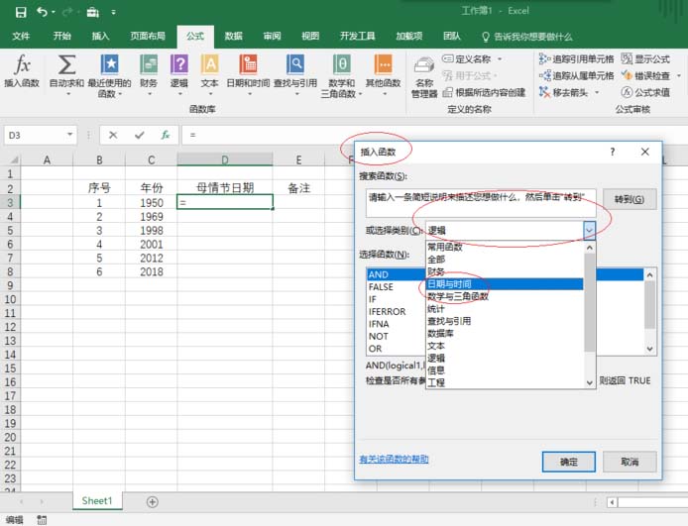Open the 文件 (File) menu tab

pos(21,36)
